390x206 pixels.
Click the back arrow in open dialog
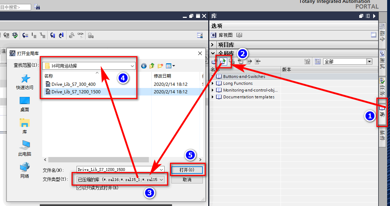pyautogui.click(x=144, y=66)
